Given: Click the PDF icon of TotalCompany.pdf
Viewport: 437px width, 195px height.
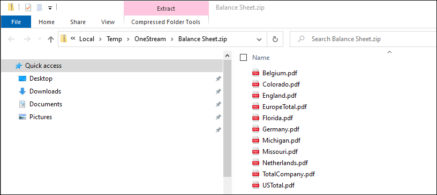Looking at the screenshot, I should [x=255, y=174].
